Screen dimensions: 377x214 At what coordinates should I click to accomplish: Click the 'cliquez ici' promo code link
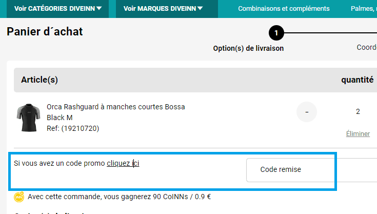[x=123, y=164]
